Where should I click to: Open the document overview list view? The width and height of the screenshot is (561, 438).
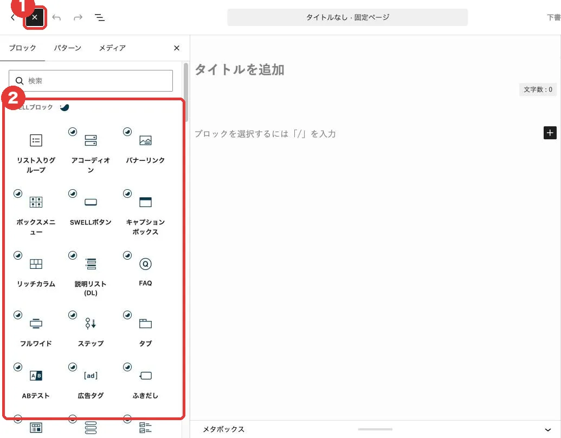point(100,17)
